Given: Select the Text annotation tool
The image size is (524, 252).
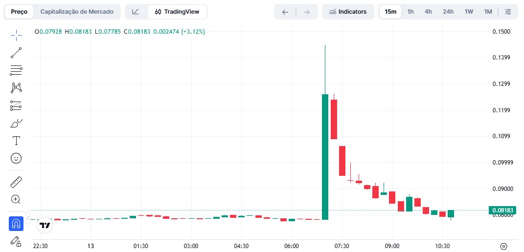Looking at the screenshot, I should click(x=16, y=141).
